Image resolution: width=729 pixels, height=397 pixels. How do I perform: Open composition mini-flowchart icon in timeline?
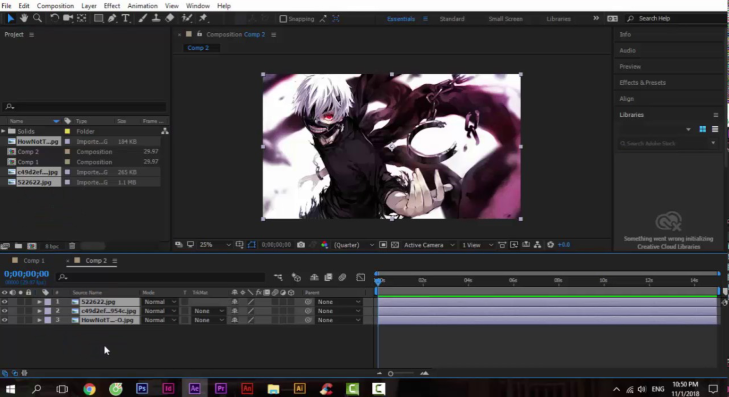click(278, 277)
